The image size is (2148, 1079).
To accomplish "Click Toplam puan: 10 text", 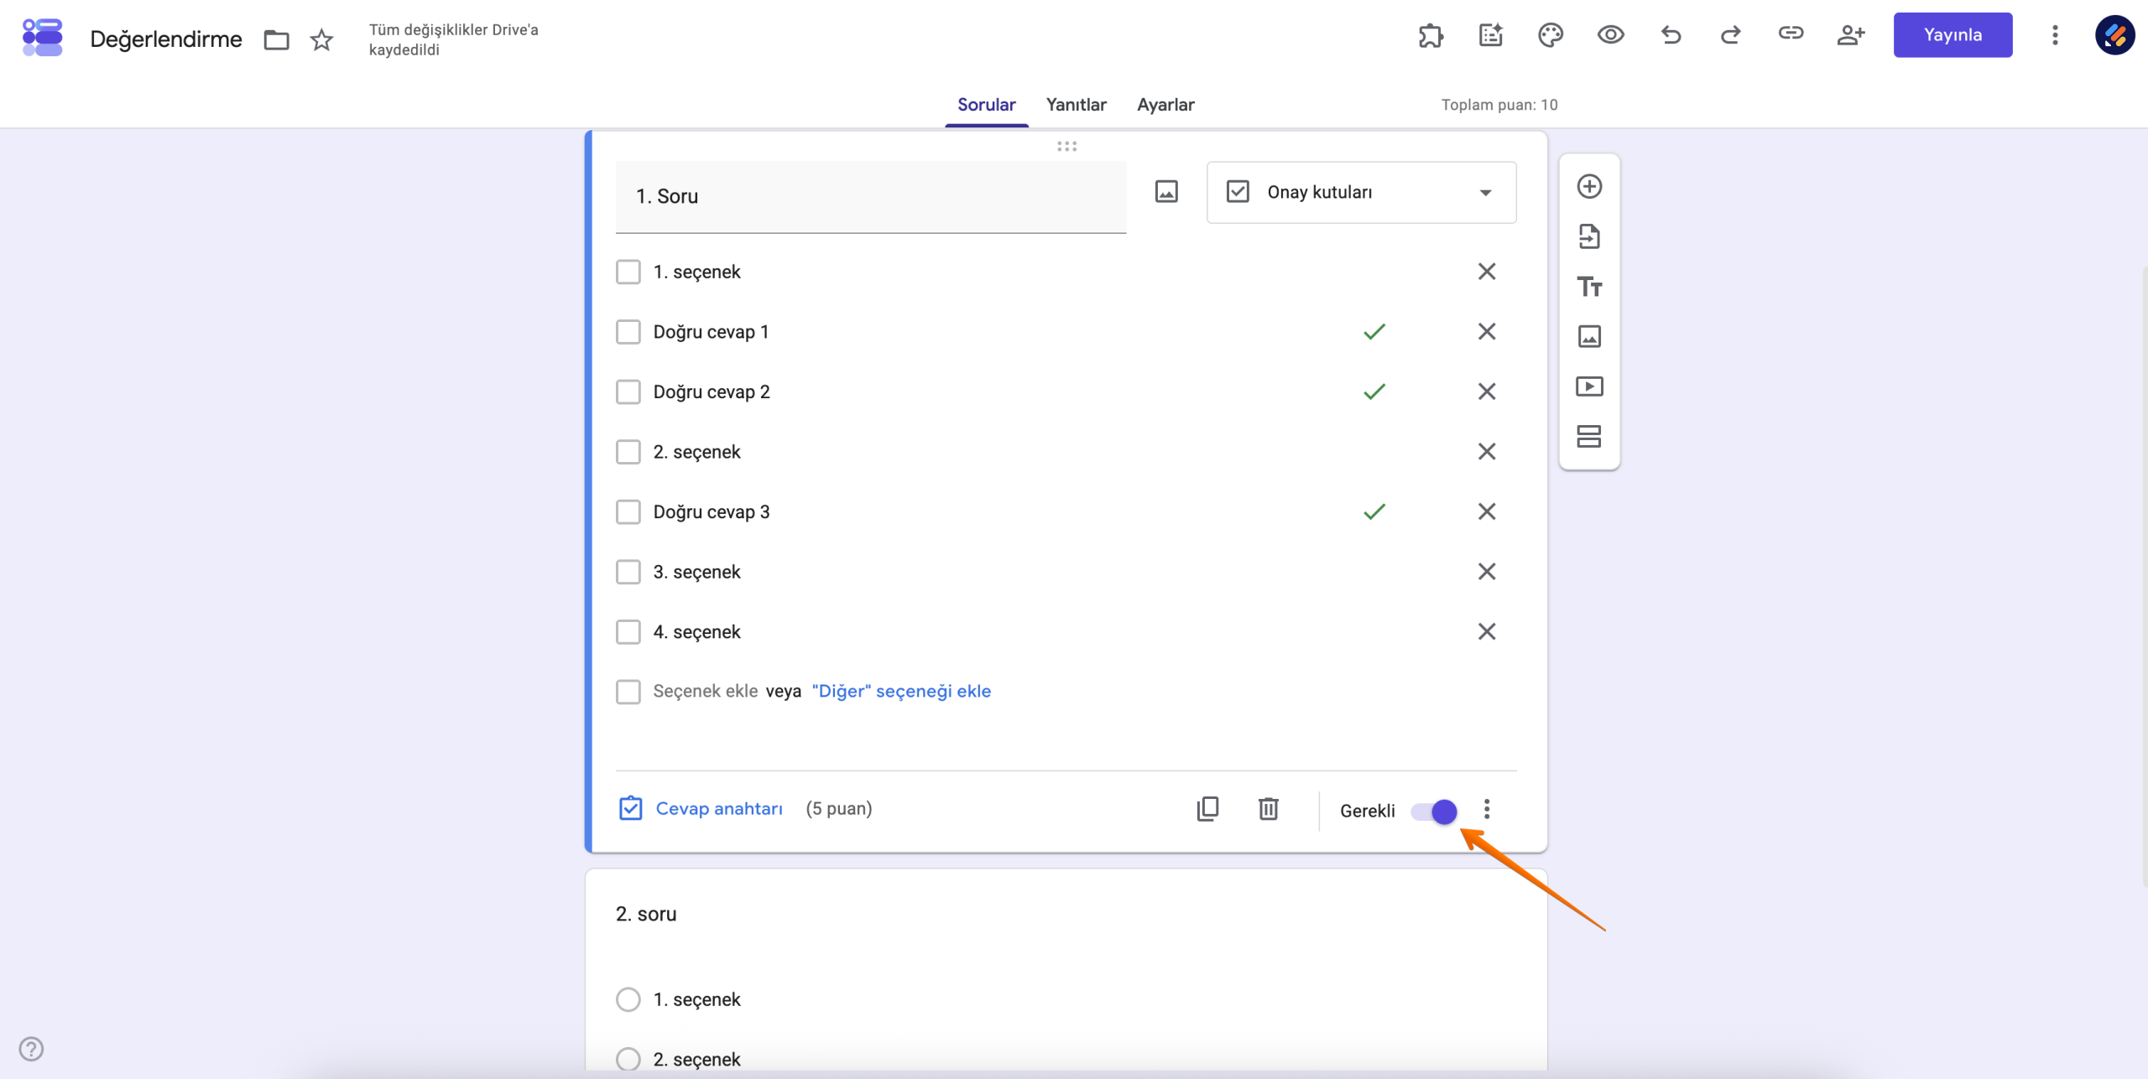I will [1499, 105].
